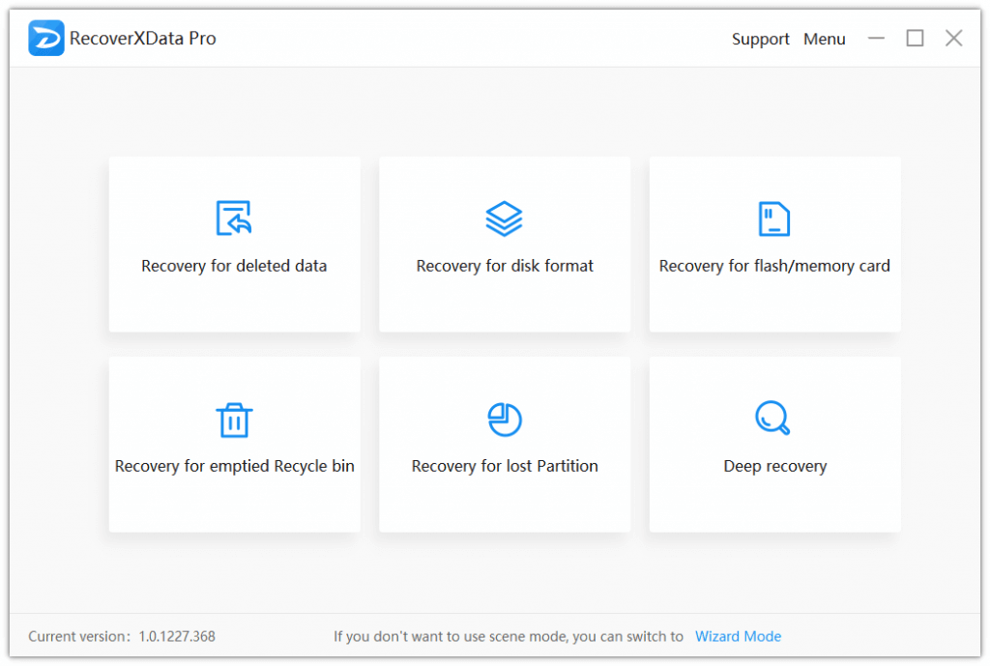The height and width of the screenshot is (666, 990).
Task: Start Recovery for lost Partition
Action: (x=505, y=445)
